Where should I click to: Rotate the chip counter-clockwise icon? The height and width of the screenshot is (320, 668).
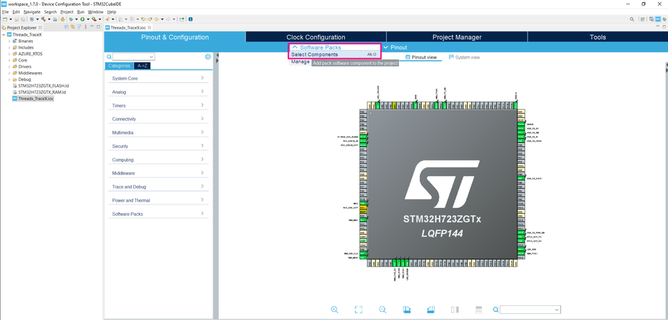(430, 310)
